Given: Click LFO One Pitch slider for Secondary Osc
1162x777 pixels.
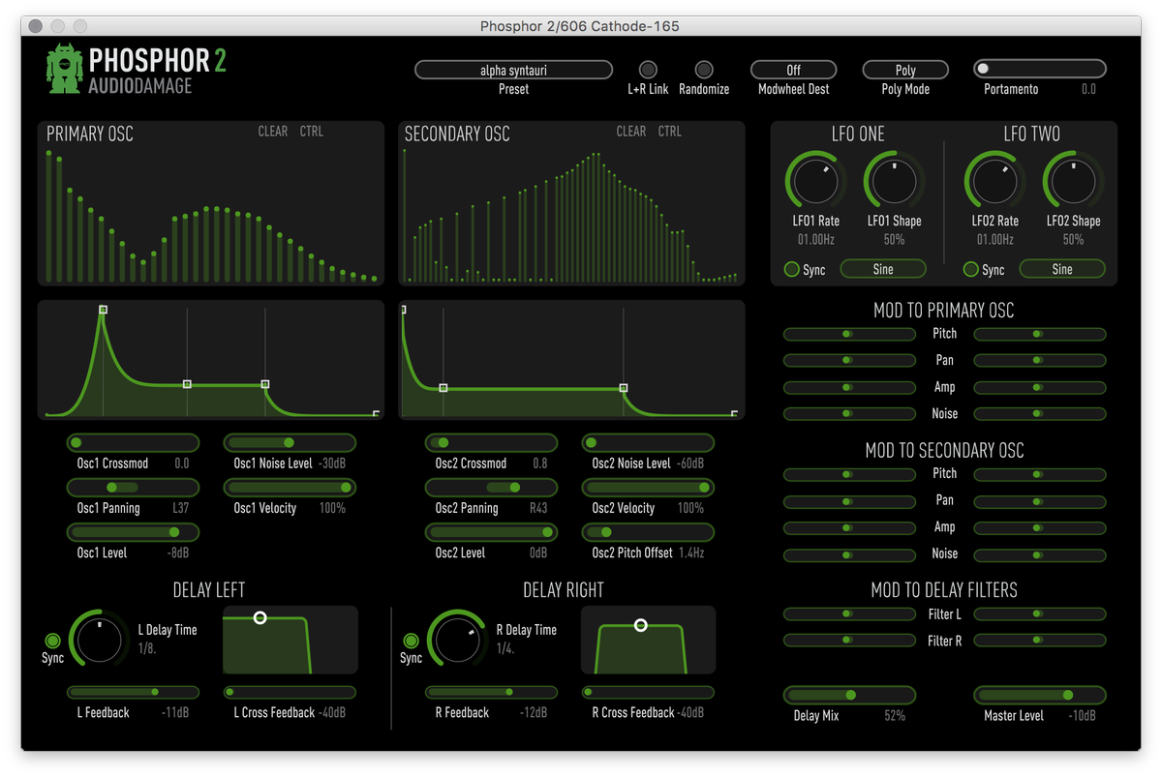Looking at the screenshot, I should pos(849,474).
